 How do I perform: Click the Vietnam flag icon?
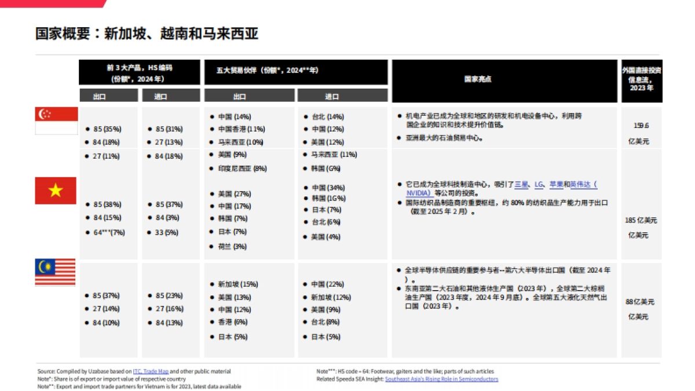click(x=56, y=190)
